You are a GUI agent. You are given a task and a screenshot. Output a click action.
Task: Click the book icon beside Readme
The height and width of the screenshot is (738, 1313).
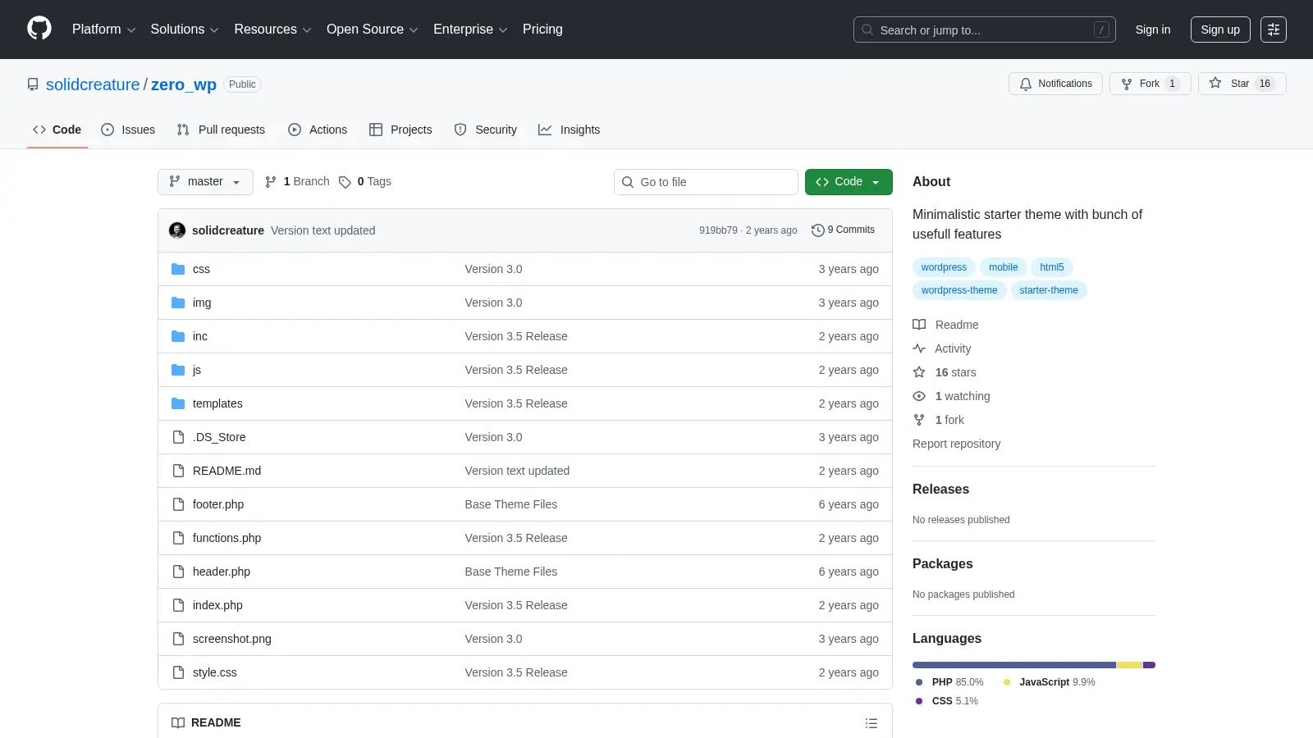(919, 325)
